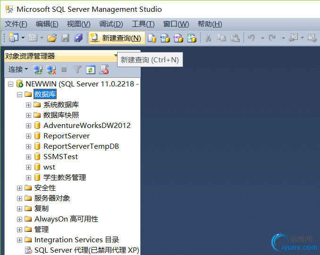The height and width of the screenshot is (255, 320).
Task: Click the Analysis Services DMX Query icon
Action: pos(178,38)
